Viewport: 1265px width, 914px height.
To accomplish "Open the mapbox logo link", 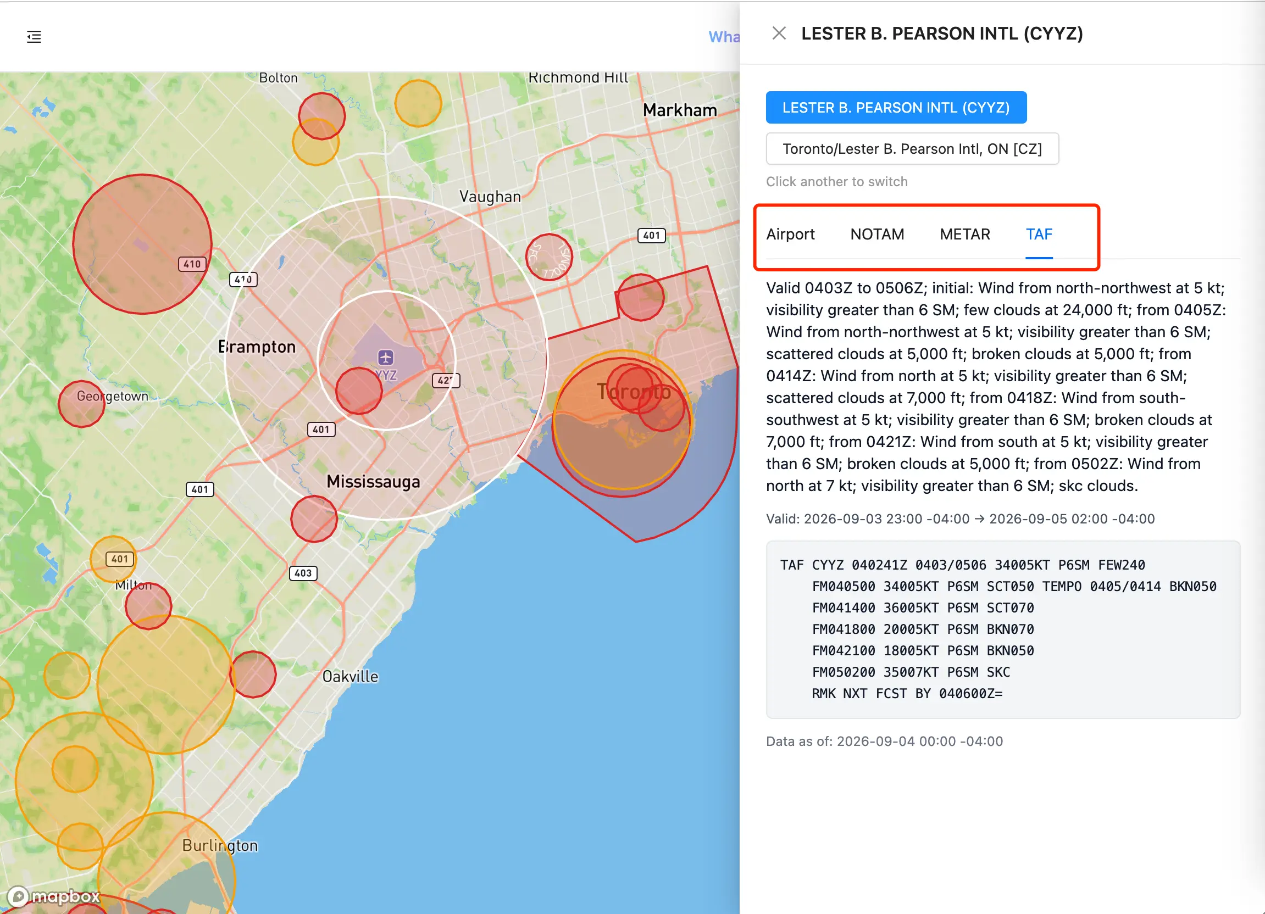I will 54,896.
